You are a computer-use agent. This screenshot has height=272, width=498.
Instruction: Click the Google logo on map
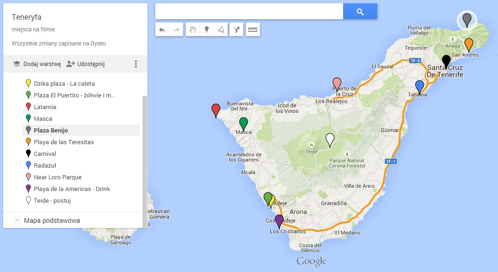(311, 262)
